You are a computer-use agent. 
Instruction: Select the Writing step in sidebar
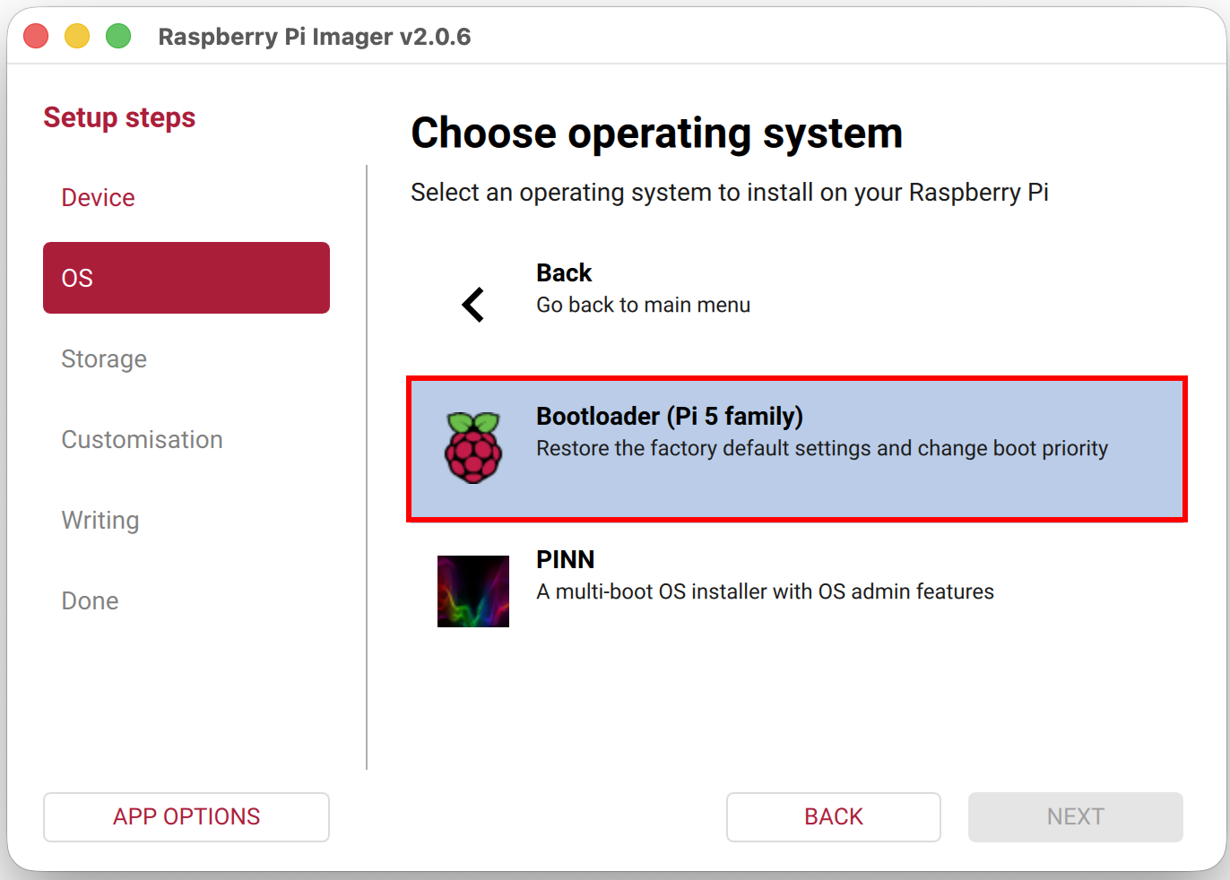tap(100, 521)
